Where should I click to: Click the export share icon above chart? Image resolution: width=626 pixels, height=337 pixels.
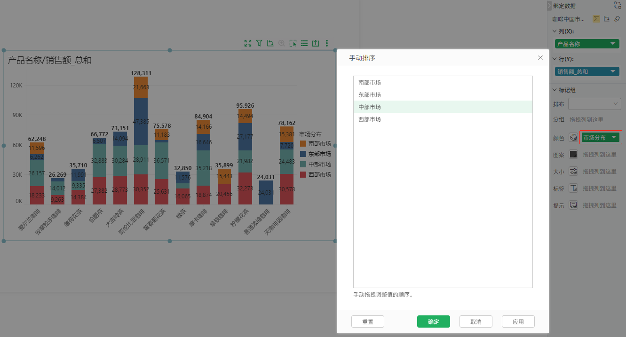316,43
